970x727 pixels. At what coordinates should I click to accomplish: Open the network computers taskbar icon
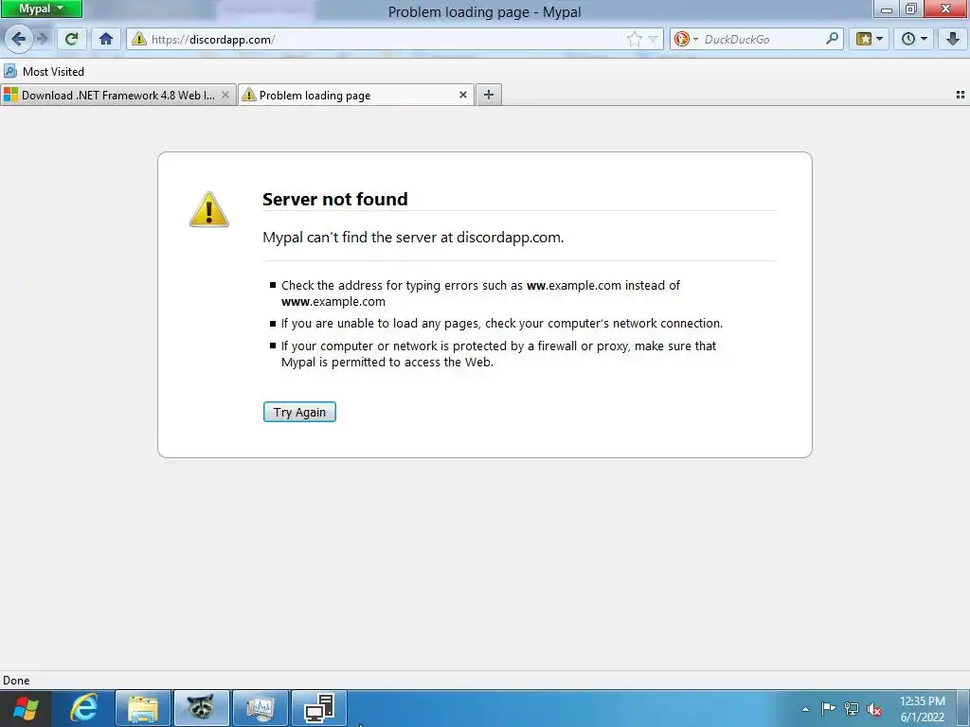pyautogui.click(x=318, y=708)
